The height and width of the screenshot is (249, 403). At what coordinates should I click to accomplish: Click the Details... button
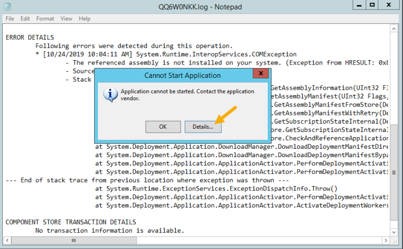203,127
